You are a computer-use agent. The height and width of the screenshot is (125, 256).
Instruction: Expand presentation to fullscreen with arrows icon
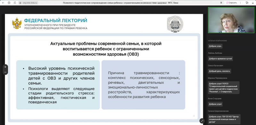(x=202, y=121)
